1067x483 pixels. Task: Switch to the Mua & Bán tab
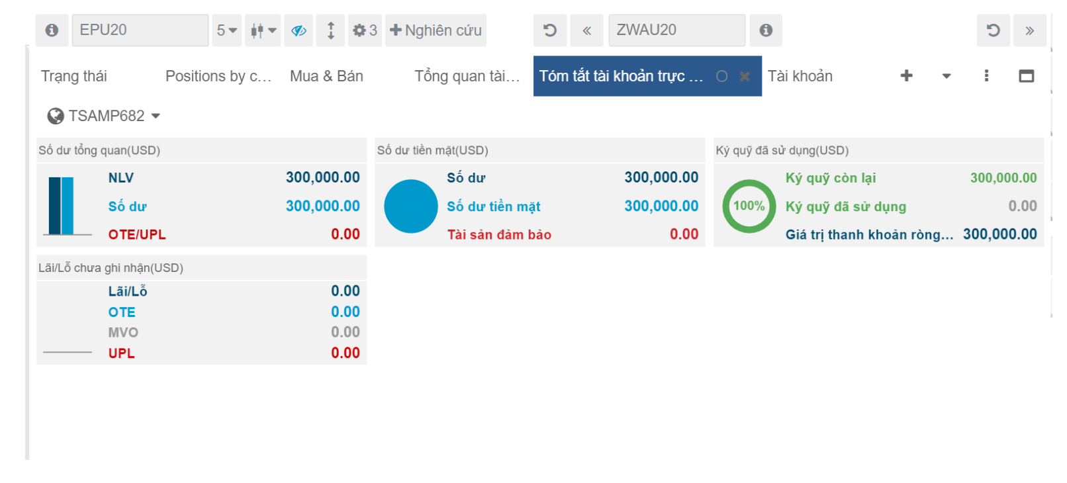(326, 76)
